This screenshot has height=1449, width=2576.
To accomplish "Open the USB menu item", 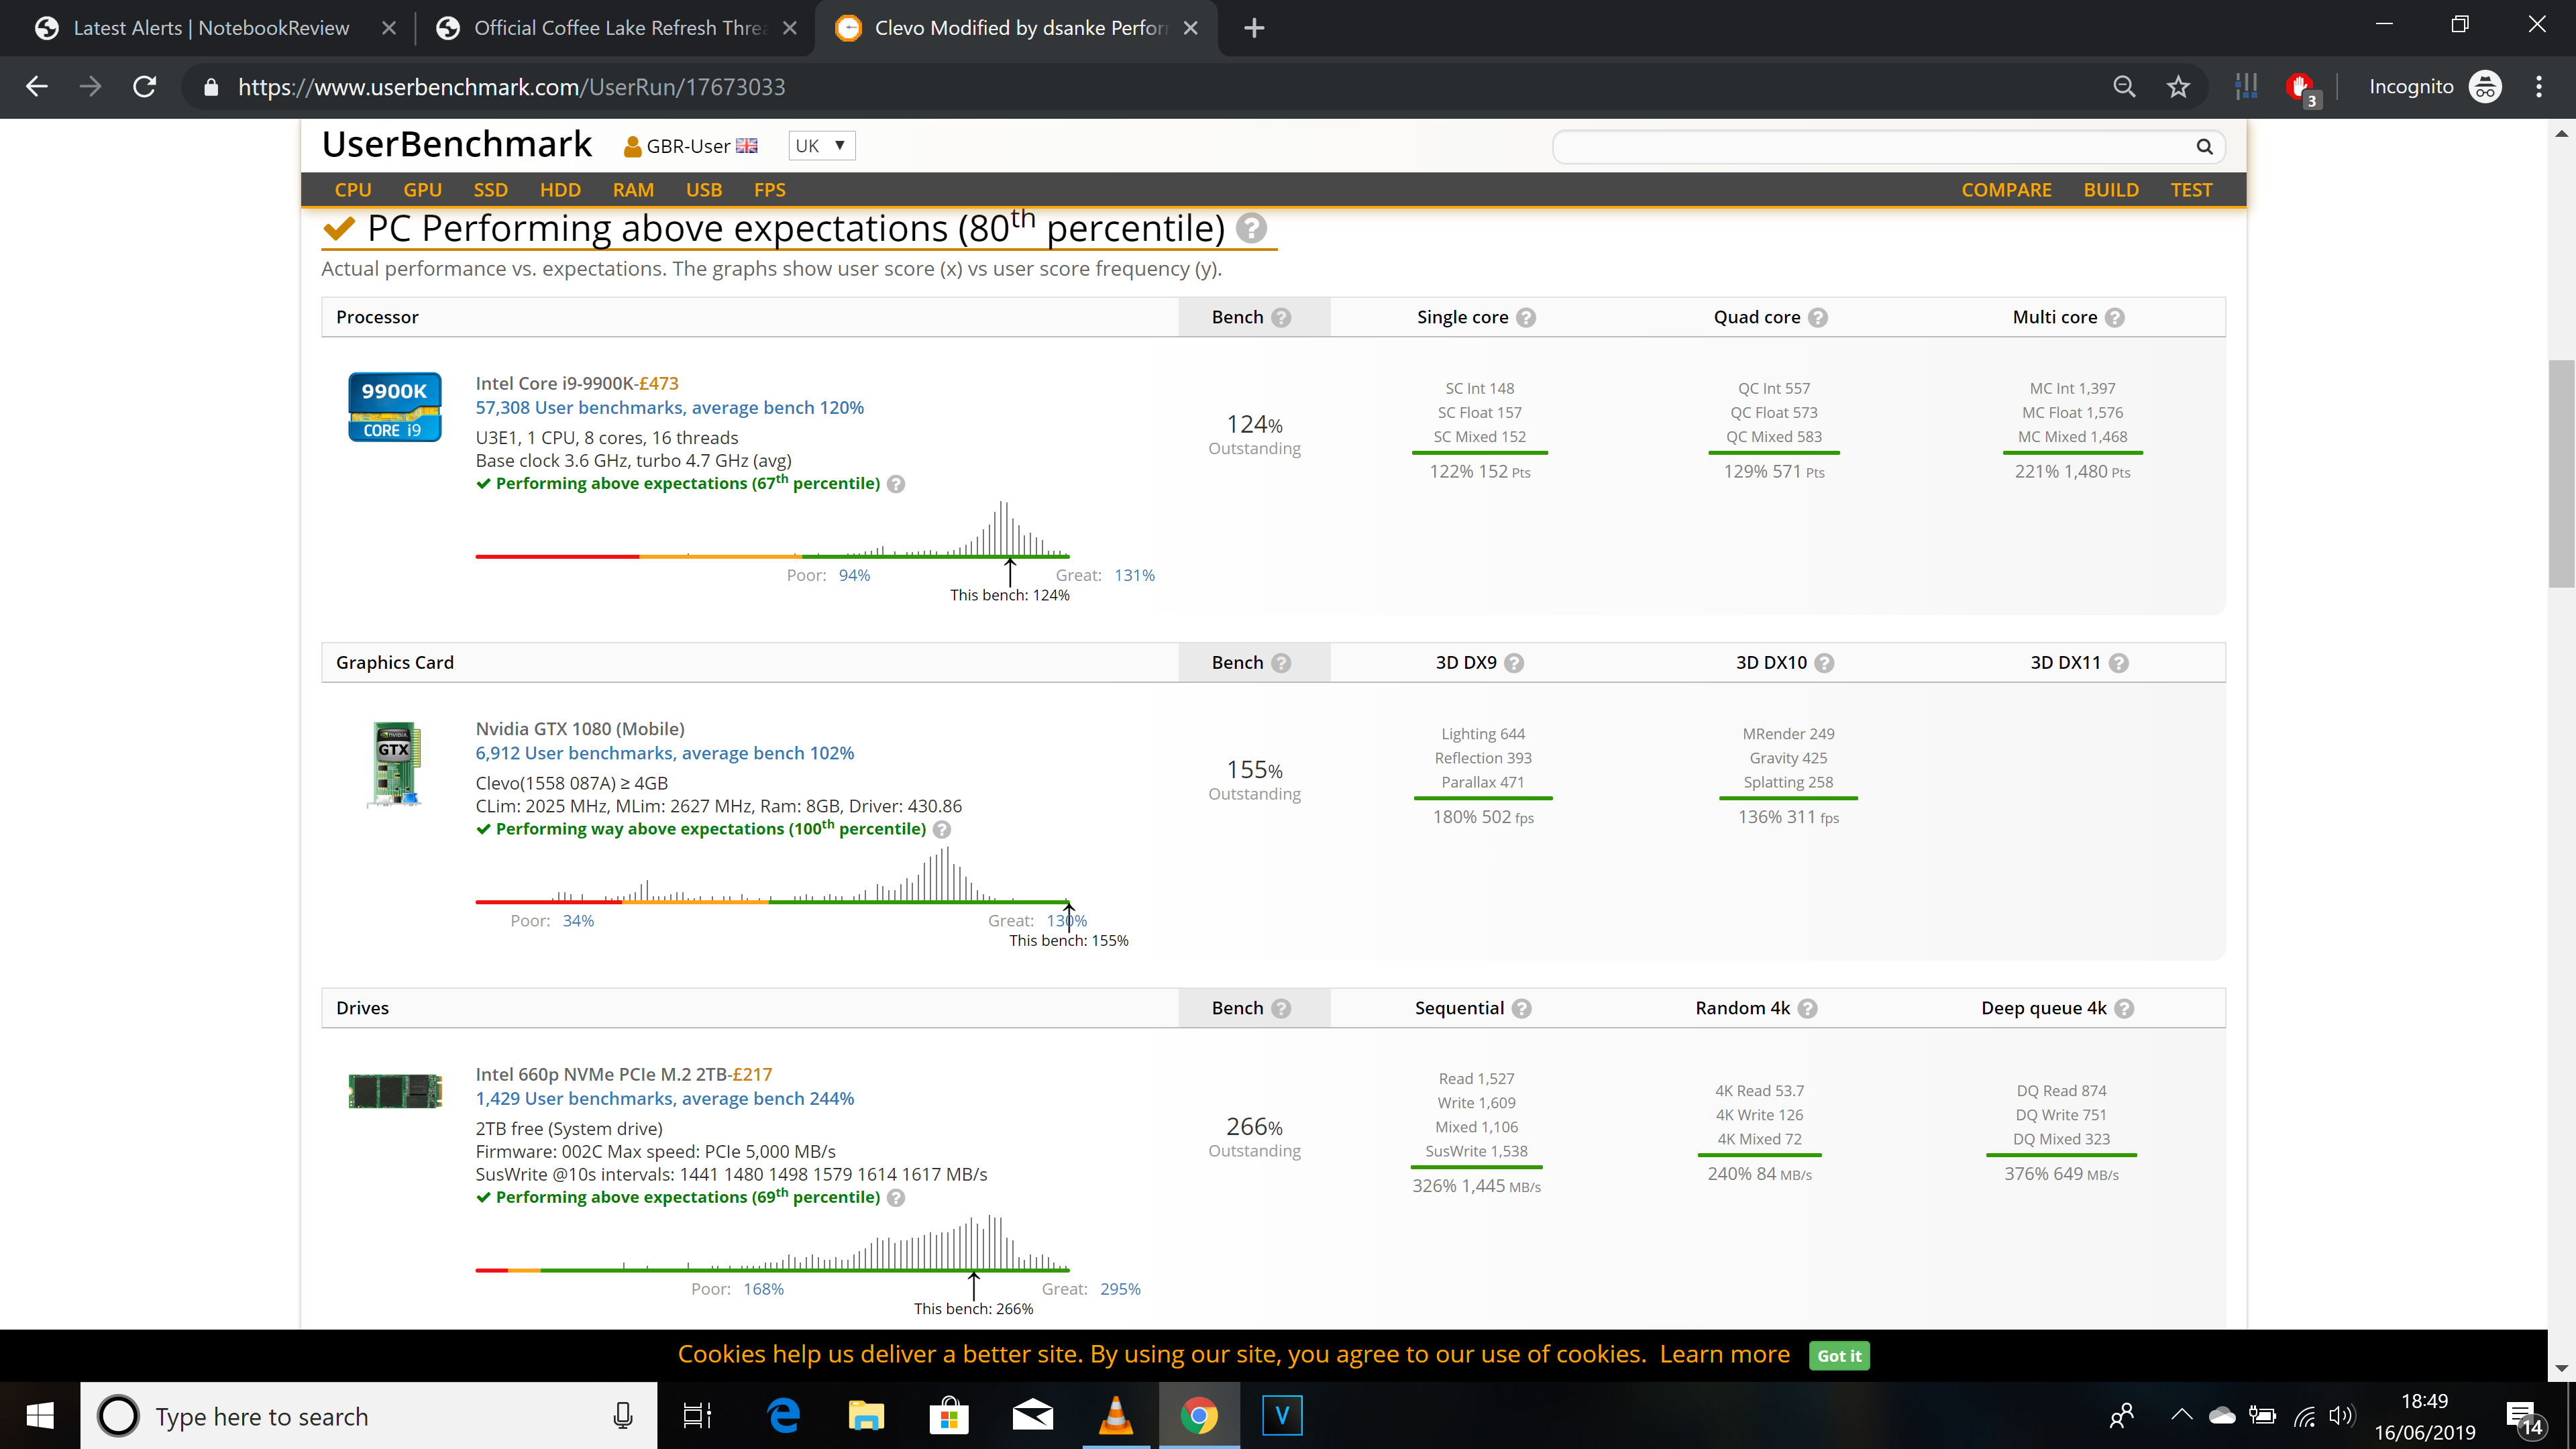I will 704,190.
